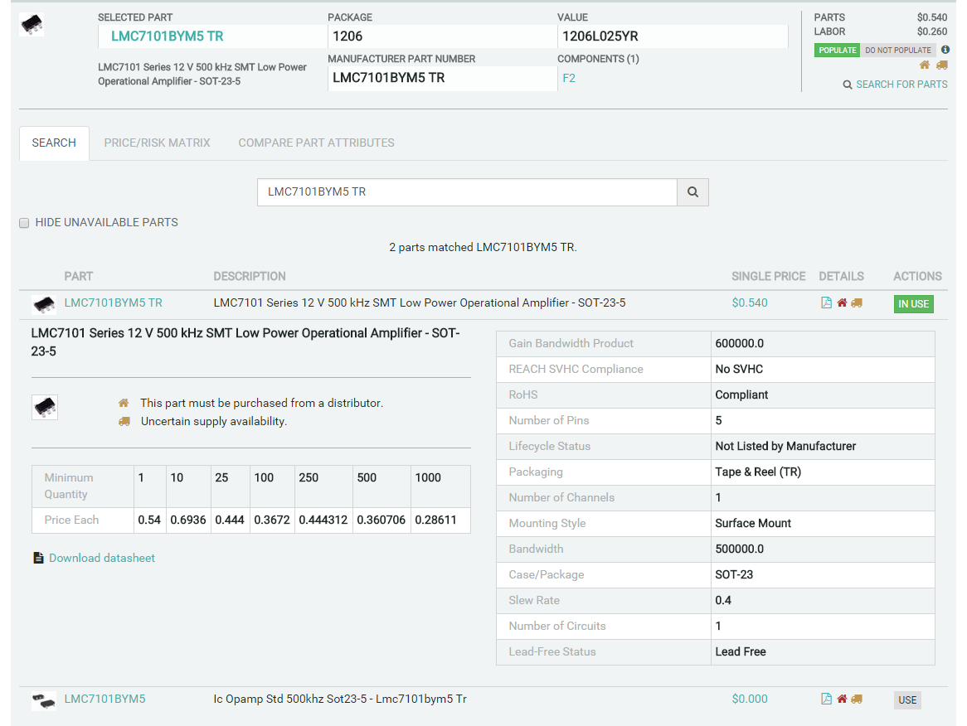Click the part search input field
Screen dimensions: 967x726
[x=467, y=192]
